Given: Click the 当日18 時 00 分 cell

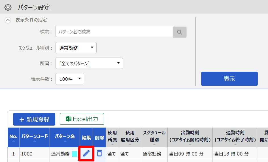Looking at the screenshot, I should coord(235,154).
